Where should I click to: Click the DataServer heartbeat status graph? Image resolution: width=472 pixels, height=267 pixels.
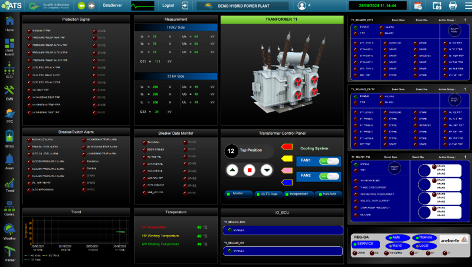(x=142, y=6)
